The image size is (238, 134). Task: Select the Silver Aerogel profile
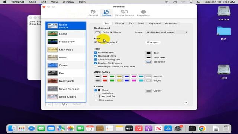click(x=65, y=89)
